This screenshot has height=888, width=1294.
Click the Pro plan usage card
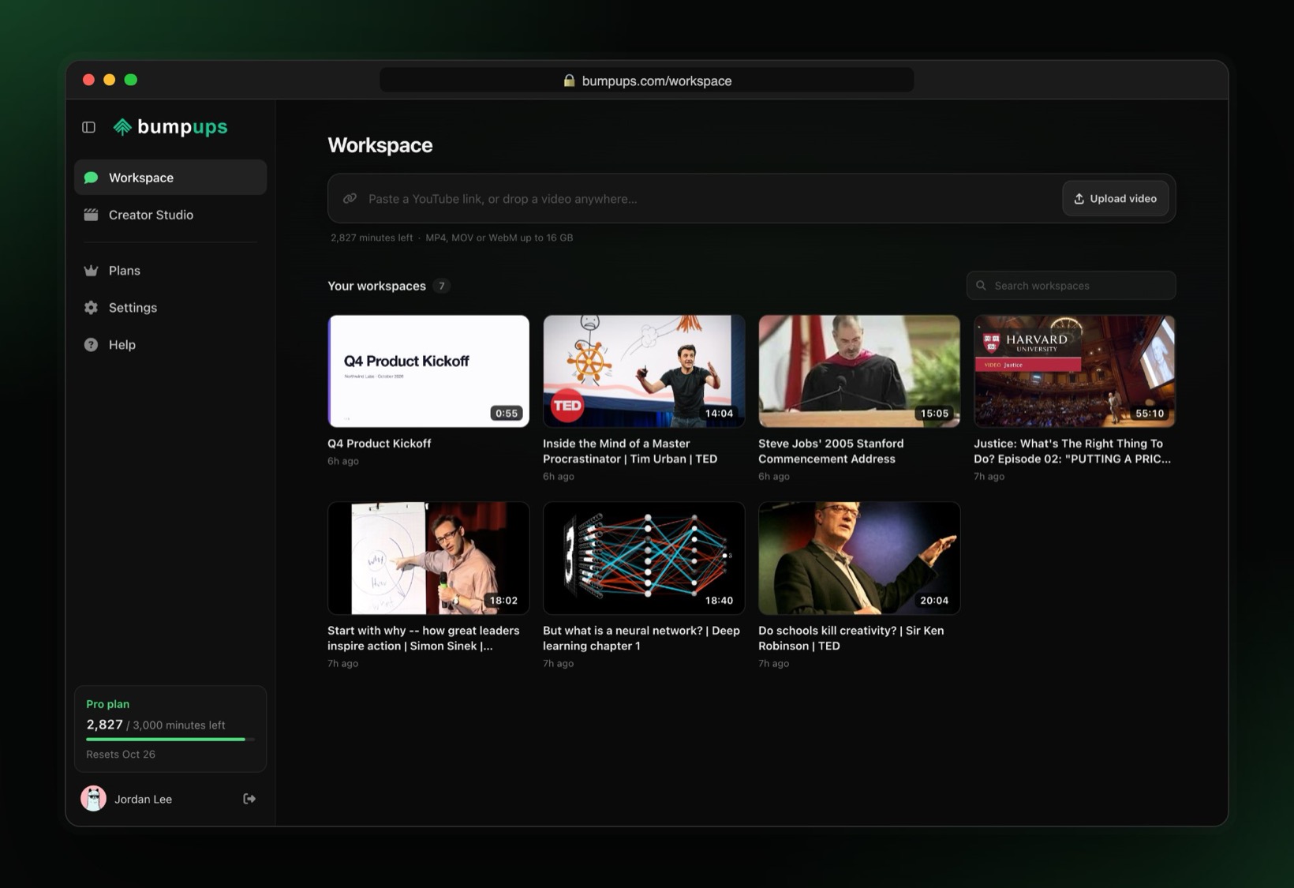(170, 729)
